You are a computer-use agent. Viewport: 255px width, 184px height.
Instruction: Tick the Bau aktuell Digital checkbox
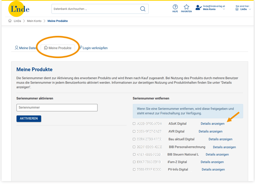[134, 139]
